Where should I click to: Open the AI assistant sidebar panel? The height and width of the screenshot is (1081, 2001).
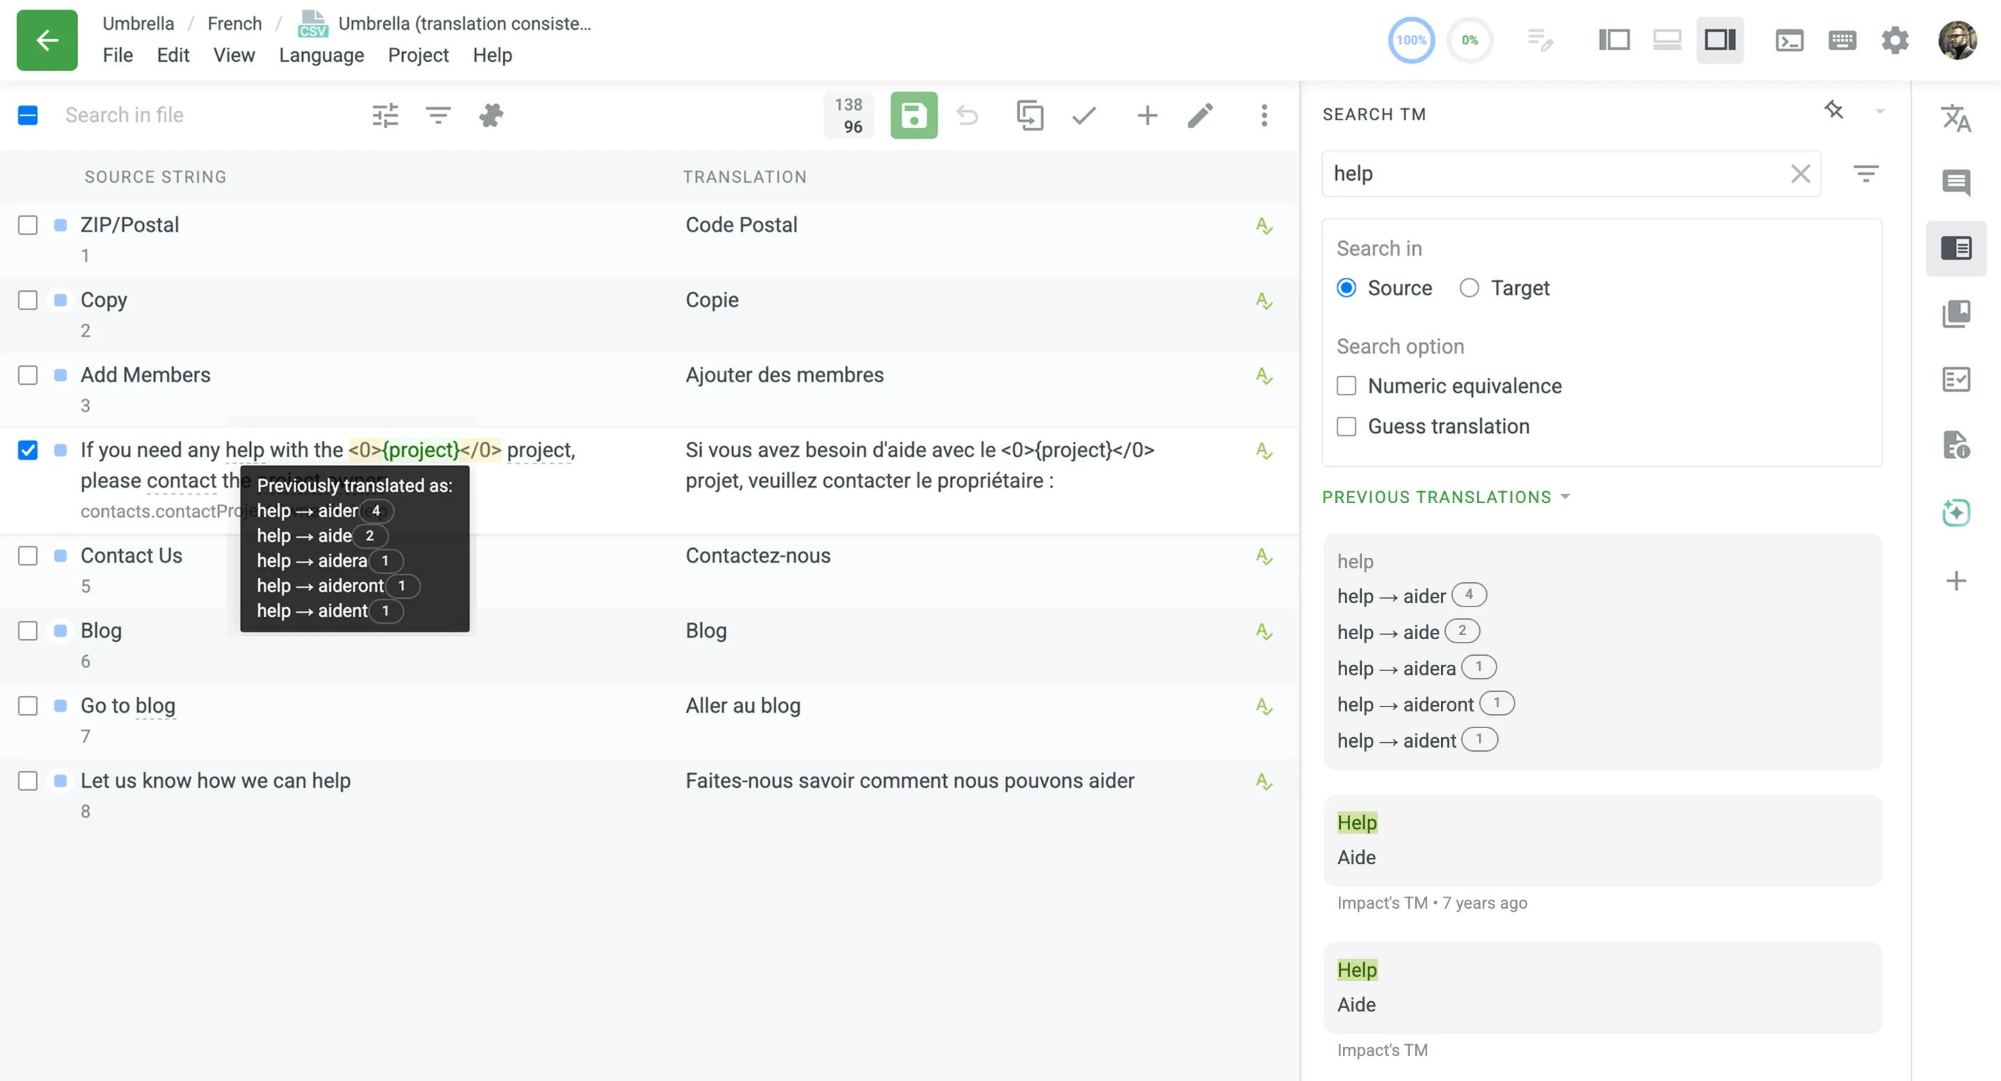[1957, 513]
